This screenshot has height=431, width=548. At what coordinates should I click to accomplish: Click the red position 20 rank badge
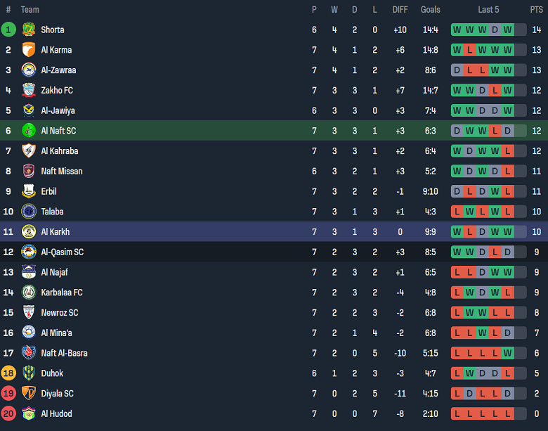(8, 413)
